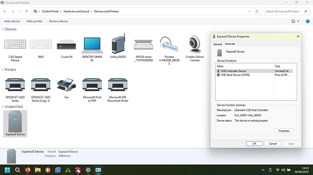The height and width of the screenshot is (175, 313).
Task: Select the Espressif Device under Unspecified
Action: tap(15, 123)
